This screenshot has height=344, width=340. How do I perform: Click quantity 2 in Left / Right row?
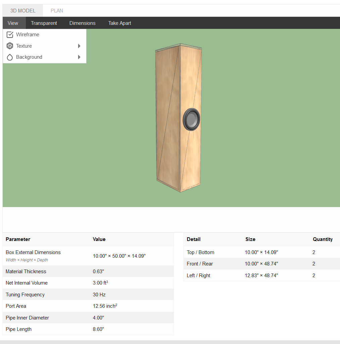click(x=314, y=275)
